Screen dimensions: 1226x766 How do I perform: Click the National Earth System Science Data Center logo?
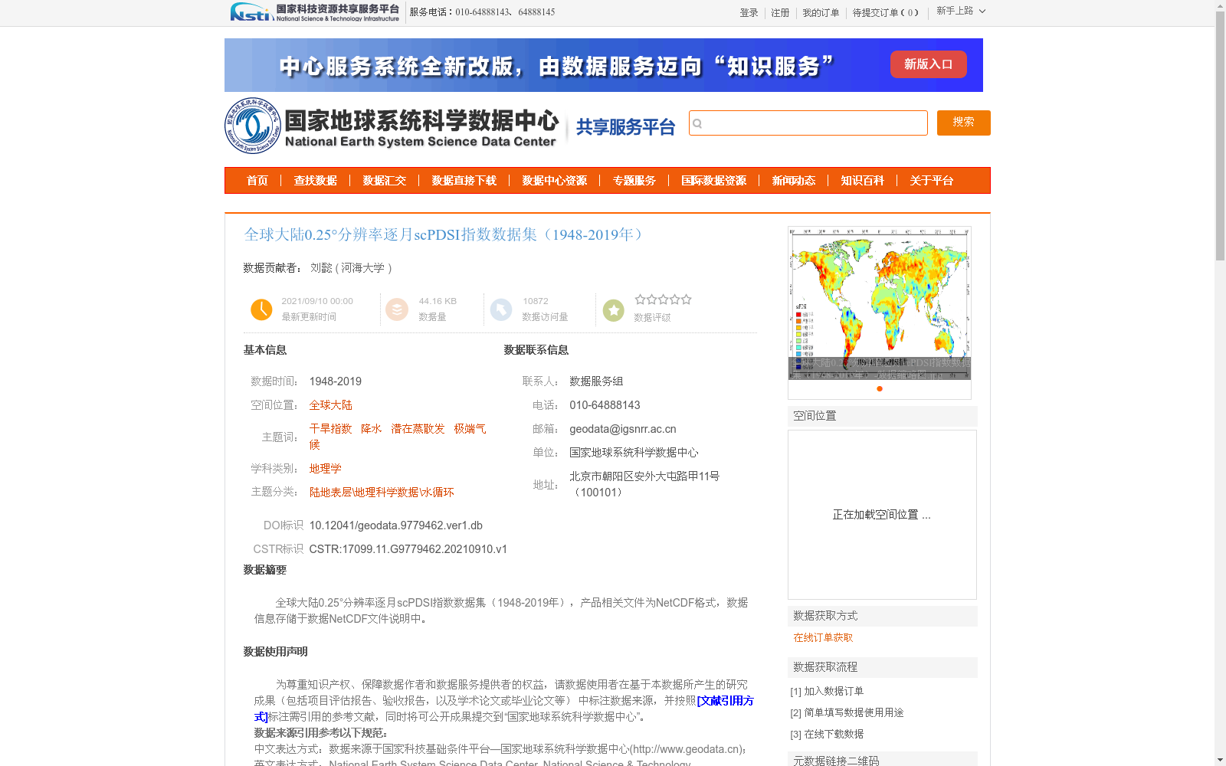point(392,126)
